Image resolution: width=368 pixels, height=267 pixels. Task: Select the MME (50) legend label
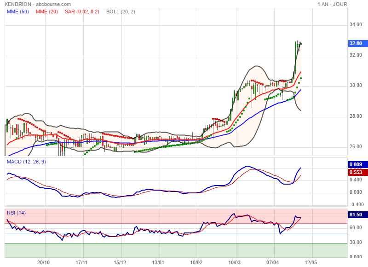click(x=18, y=12)
